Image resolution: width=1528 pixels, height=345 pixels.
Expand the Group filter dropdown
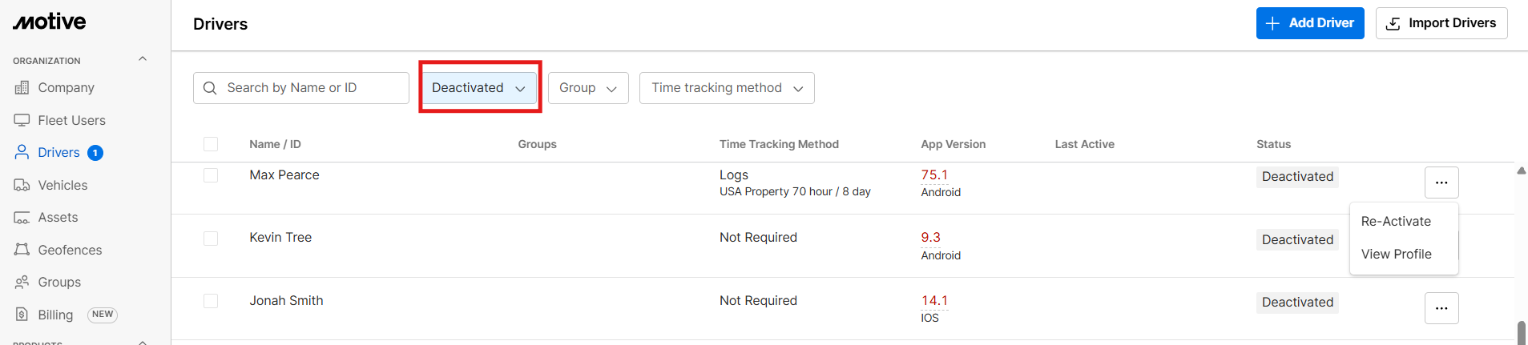pos(587,88)
